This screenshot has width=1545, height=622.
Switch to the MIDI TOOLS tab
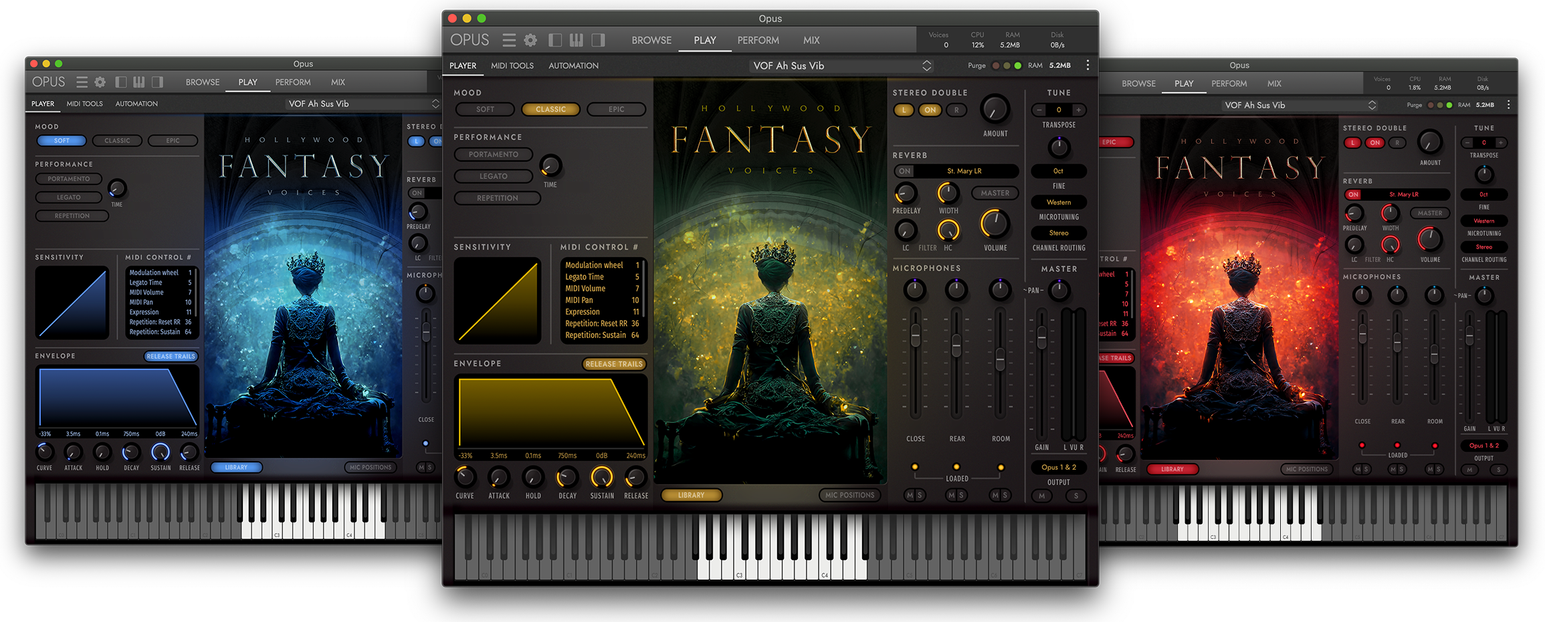[x=512, y=65]
